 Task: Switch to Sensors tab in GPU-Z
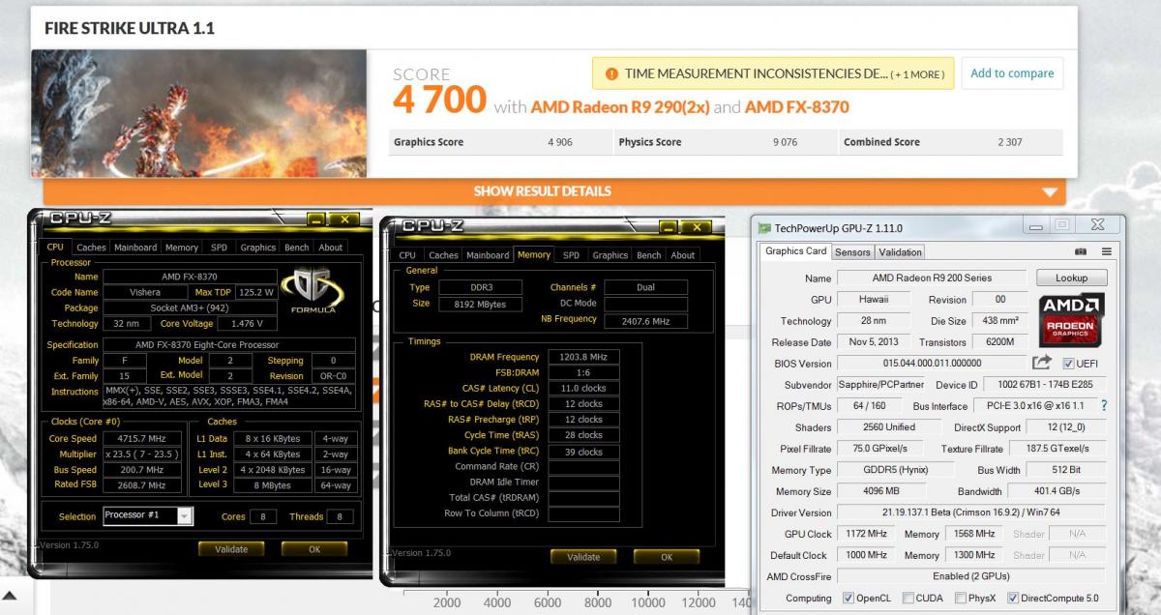click(852, 252)
